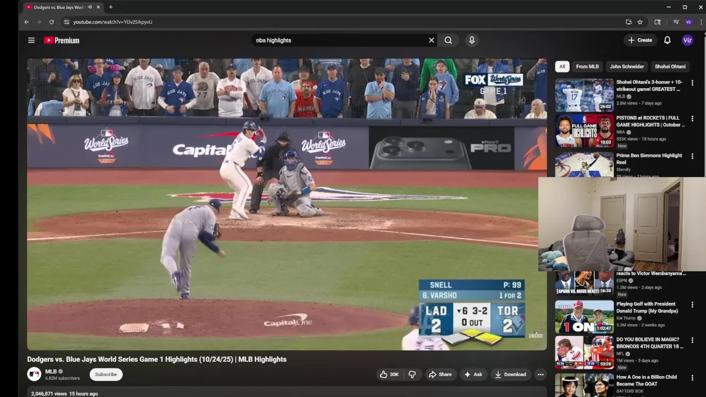Screen dimensions: 706x397
Task: Click the Share button
Action: click(x=440, y=374)
